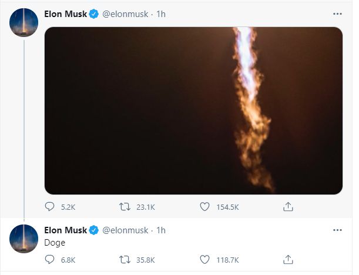Open more options on the image tweet

pos(337,13)
